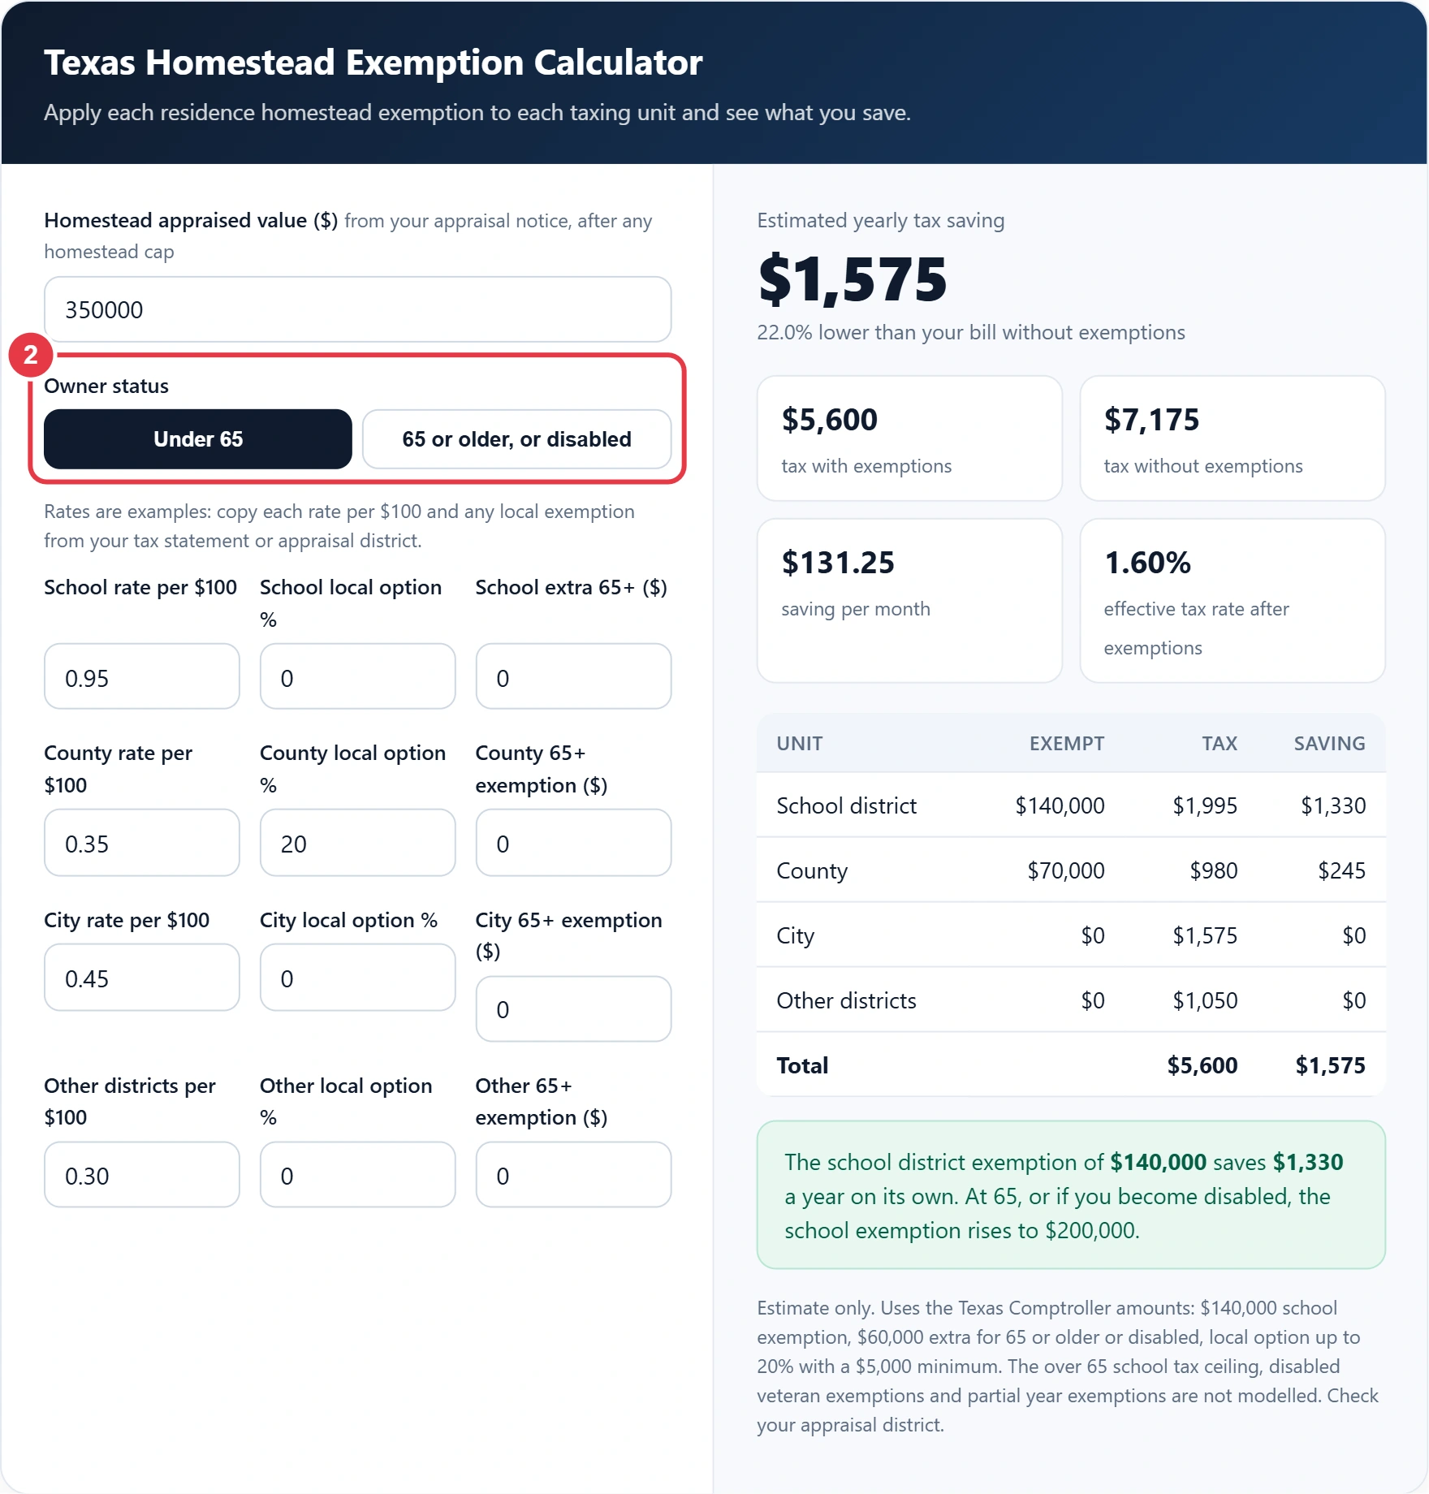The image size is (1429, 1494).
Task: Click the $7,175 tax without exemptions card
Action: pos(1232,438)
